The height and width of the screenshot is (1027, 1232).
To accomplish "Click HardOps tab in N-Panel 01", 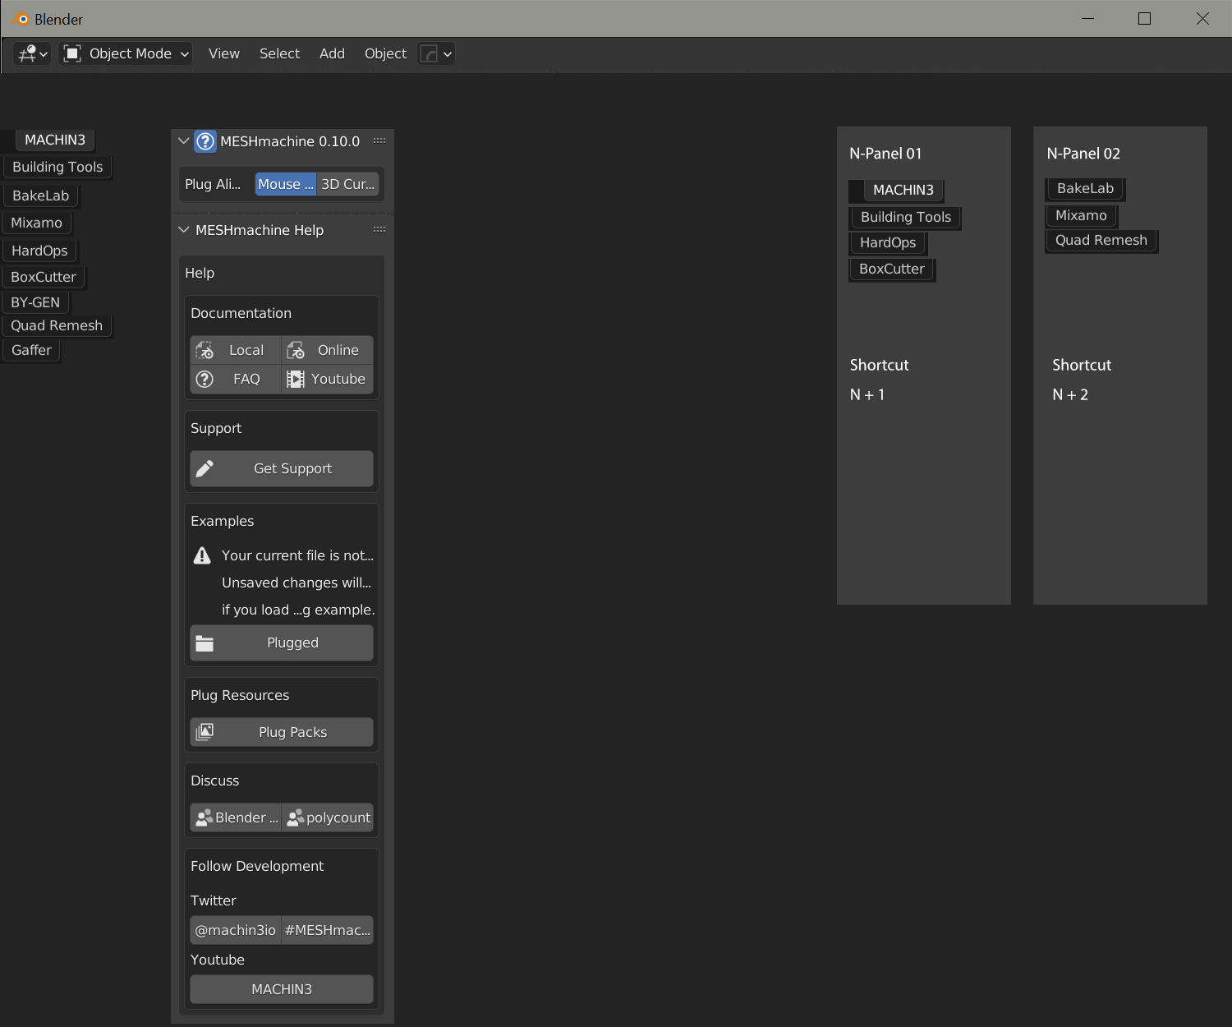I will (888, 242).
